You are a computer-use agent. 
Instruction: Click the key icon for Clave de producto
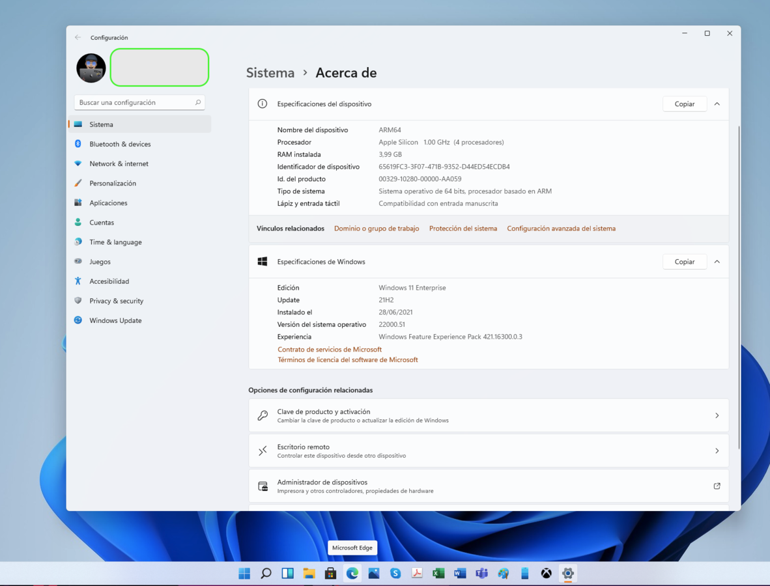coord(263,415)
